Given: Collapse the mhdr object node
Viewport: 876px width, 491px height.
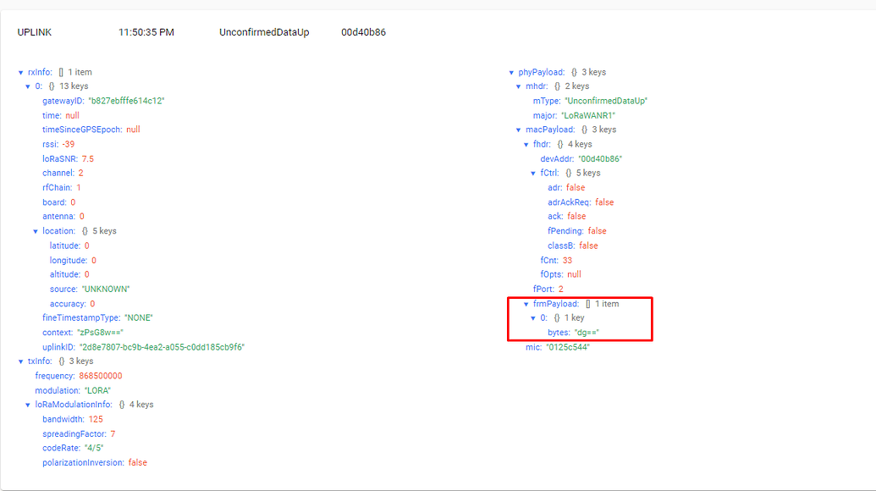Looking at the screenshot, I should [519, 86].
